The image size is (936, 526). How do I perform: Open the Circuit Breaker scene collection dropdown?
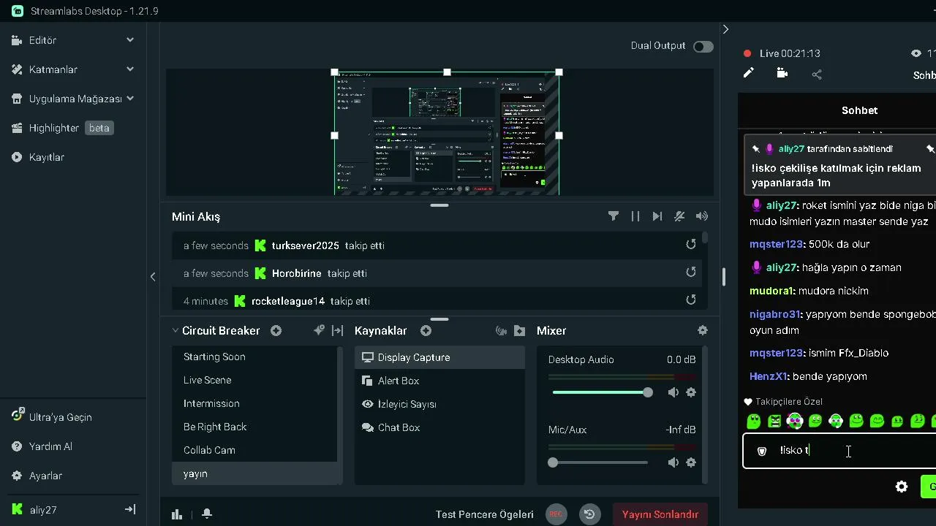click(x=216, y=331)
